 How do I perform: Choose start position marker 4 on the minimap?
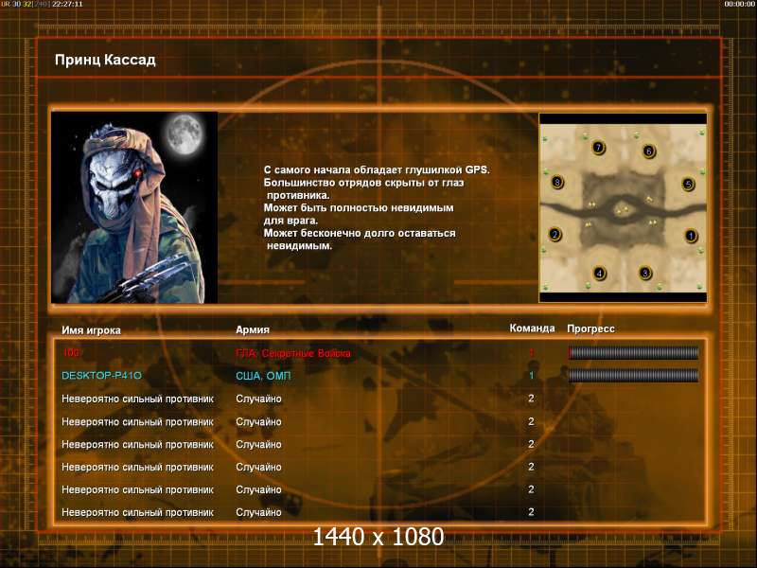pos(599,274)
